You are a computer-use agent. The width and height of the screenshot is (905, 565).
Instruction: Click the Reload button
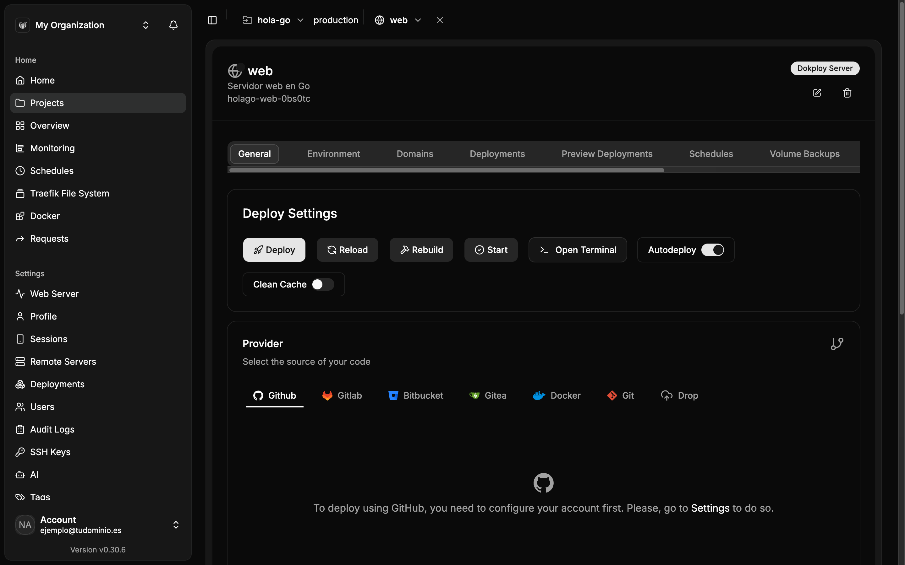tap(348, 250)
